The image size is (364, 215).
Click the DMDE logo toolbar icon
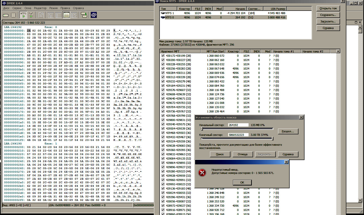click(94, 15)
